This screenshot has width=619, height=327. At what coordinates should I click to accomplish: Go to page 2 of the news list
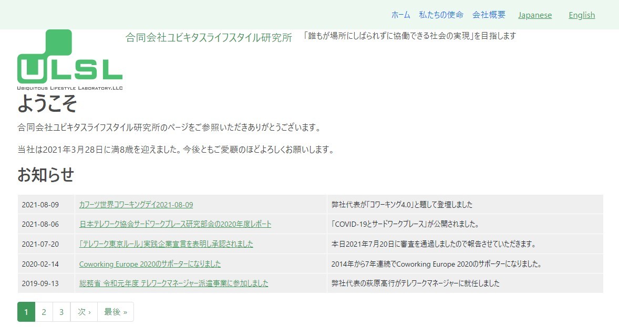(x=44, y=311)
